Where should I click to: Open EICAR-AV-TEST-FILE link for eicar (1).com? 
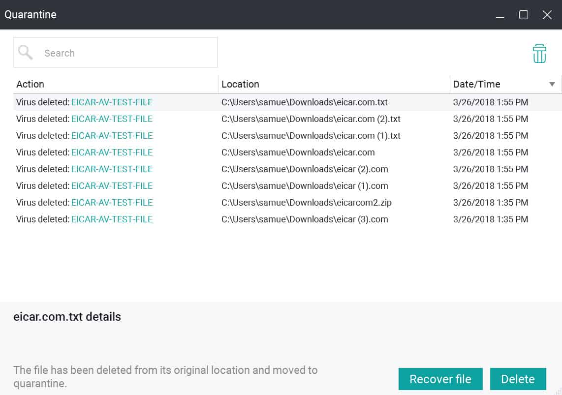click(x=112, y=186)
